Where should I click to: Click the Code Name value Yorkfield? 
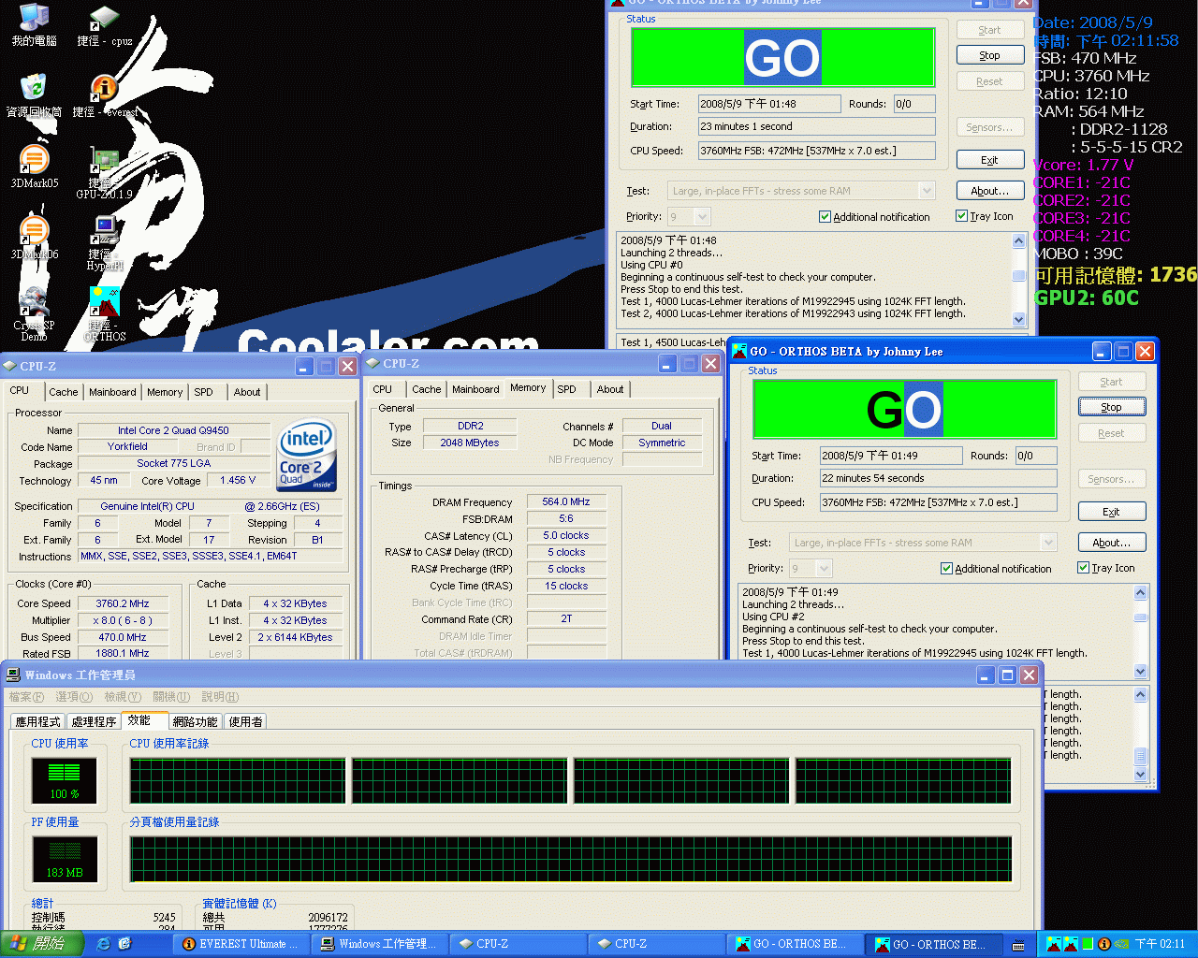127,447
